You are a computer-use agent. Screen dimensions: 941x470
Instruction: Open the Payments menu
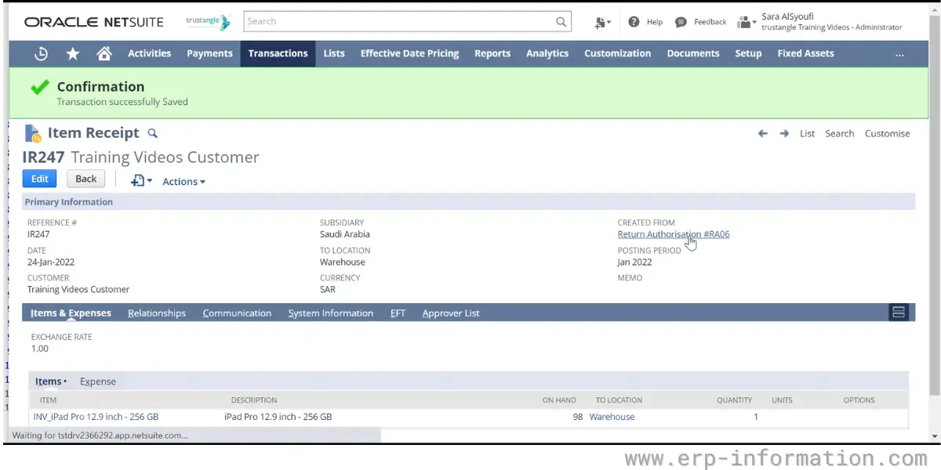pyautogui.click(x=209, y=53)
